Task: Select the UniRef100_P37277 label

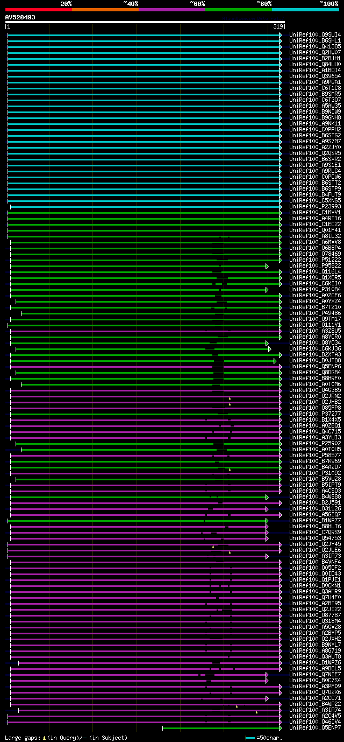Action: click(315, 414)
